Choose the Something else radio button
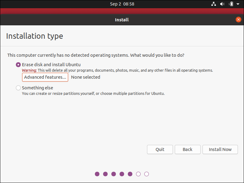Viewport: 244px width, 183px height. click(x=18, y=88)
